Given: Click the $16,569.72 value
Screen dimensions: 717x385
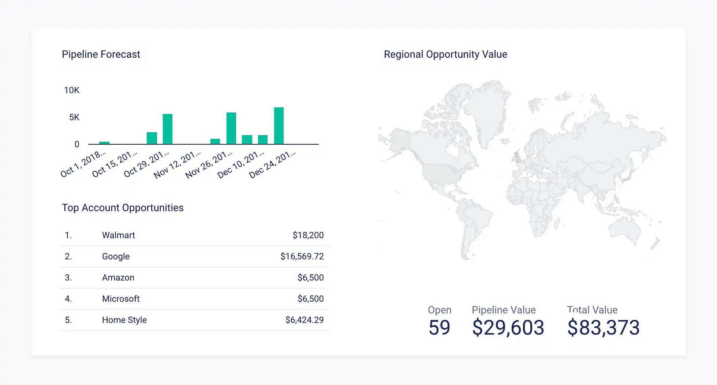Looking at the screenshot, I should [x=302, y=256].
